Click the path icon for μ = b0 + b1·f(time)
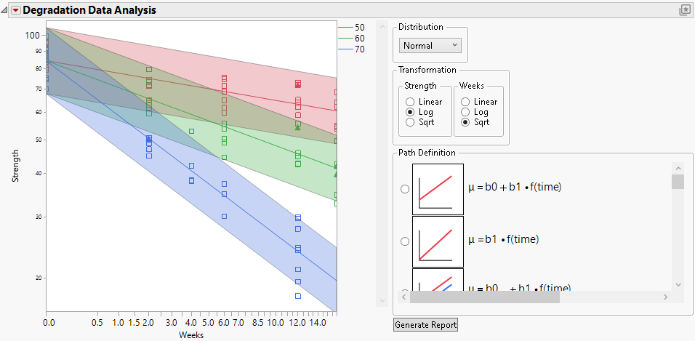 [438, 188]
